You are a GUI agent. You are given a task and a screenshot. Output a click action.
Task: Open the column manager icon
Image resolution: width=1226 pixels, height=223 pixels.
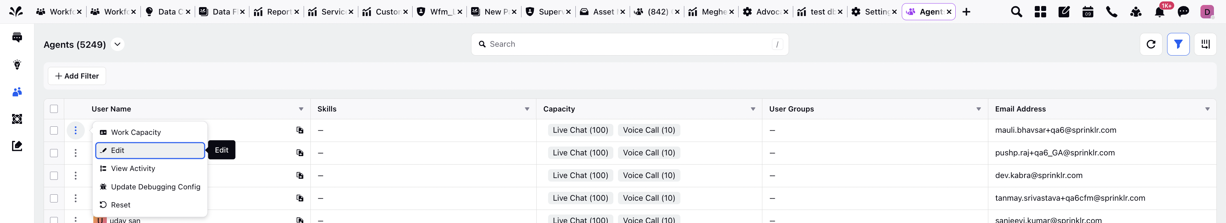1205,44
